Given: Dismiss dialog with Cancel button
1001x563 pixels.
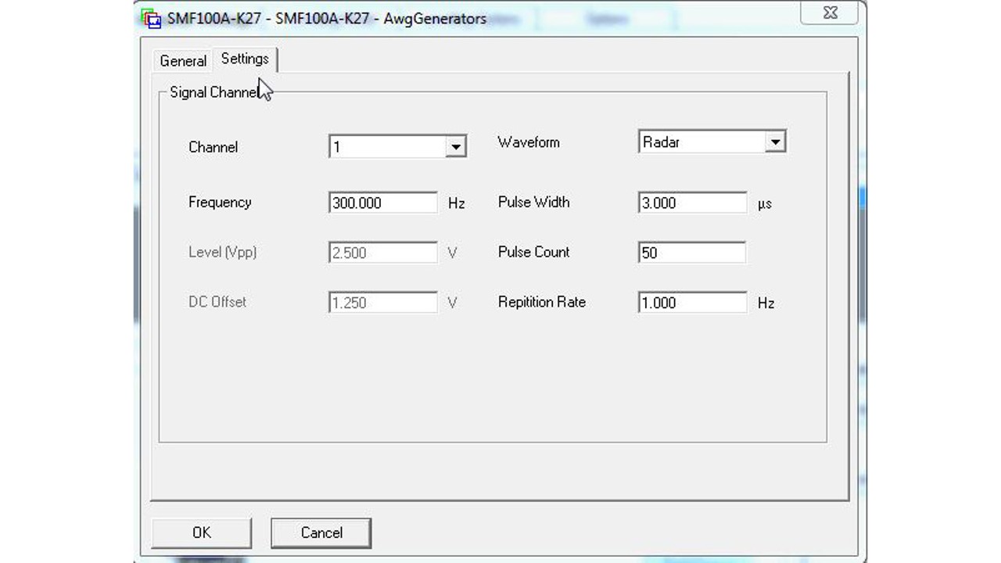Looking at the screenshot, I should (321, 533).
